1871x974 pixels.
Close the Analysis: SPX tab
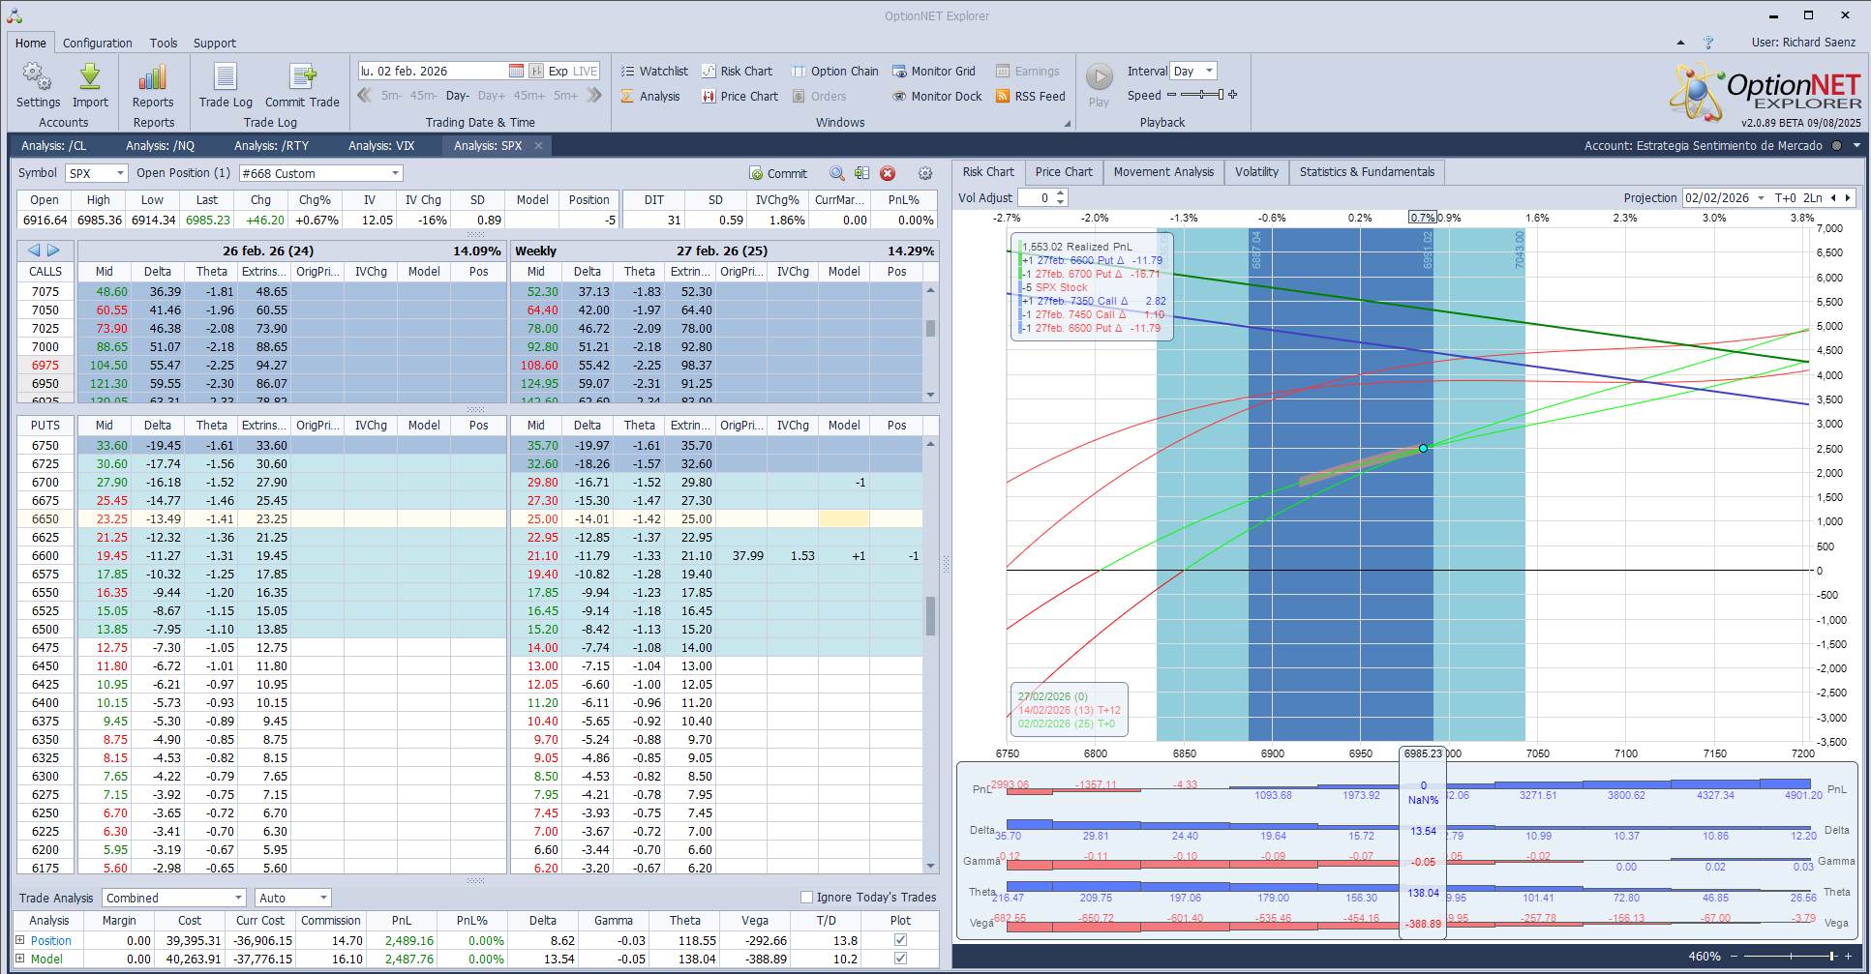538,145
